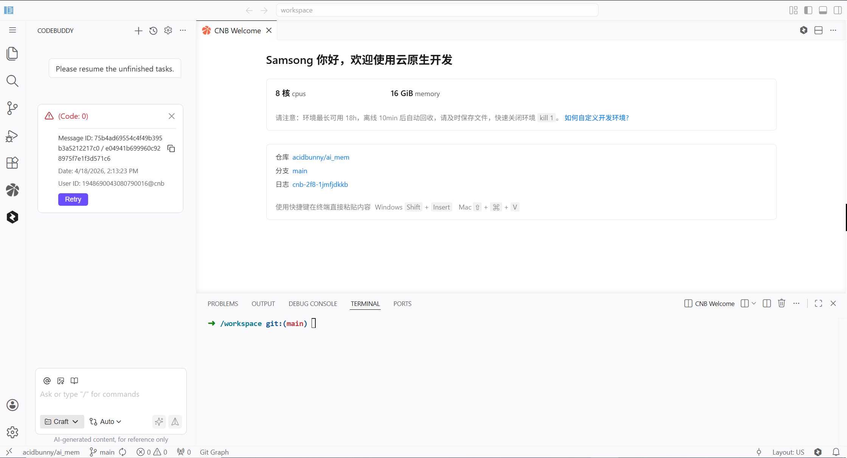Switch to the PORTS tab
847x458 pixels.
coord(402,303)
